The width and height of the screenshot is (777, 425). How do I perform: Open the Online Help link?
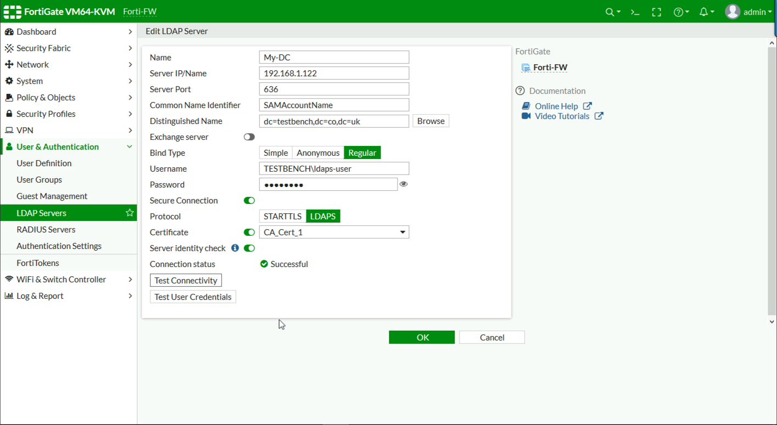[x=557, y=106]
